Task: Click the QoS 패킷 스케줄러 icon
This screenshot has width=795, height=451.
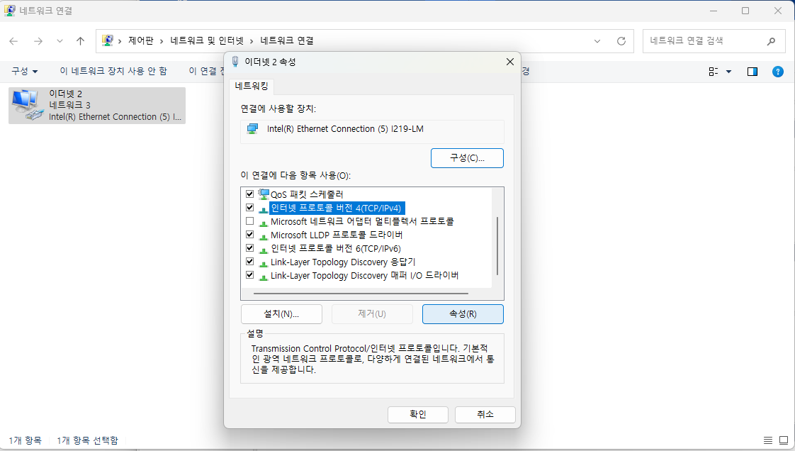Action: click(x=264, y=194)
